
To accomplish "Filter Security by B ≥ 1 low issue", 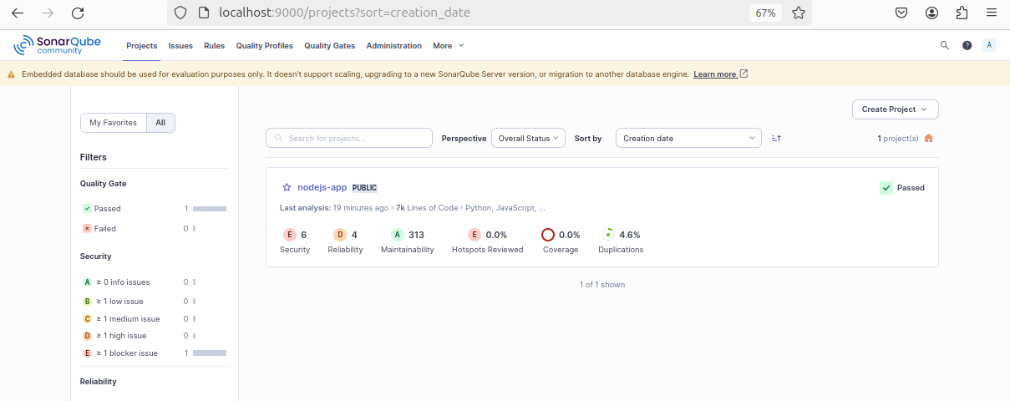I will coord(154,301).
